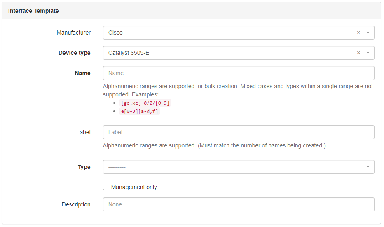Click into the Label input field
Image resolution: width=384 pixels, height=227 pixels.
[x=238, y=132]
